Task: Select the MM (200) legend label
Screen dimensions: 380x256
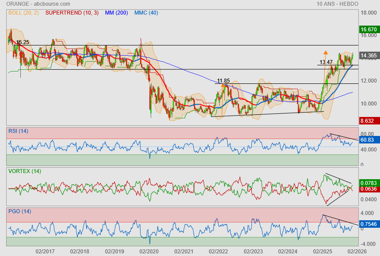Action: click(x=116, y=13)
